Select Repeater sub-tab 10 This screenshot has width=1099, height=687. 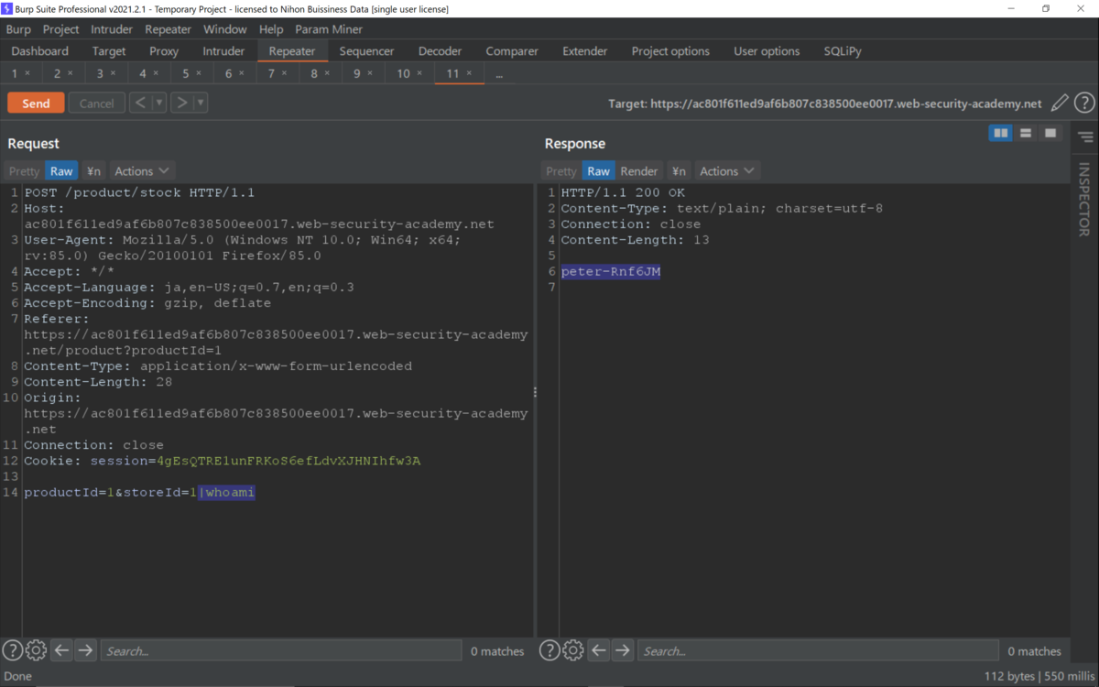coord(403,73)
